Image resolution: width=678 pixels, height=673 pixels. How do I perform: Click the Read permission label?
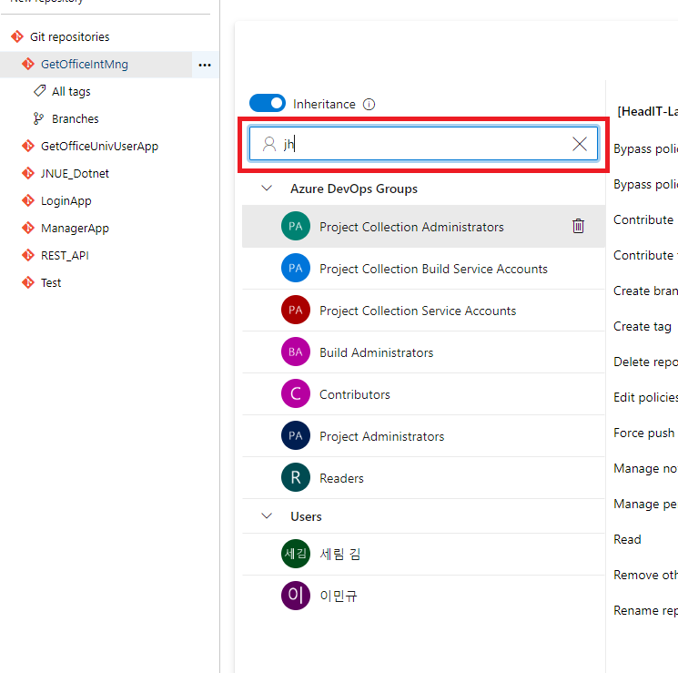627,539
